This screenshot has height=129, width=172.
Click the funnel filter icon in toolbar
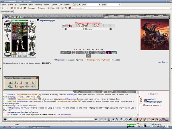pos(66,8)
